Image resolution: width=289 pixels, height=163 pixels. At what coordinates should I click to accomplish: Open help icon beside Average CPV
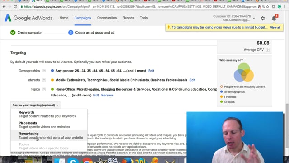(268, 50)
